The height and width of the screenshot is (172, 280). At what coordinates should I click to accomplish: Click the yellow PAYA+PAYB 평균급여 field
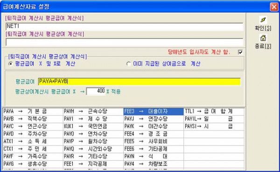click(x=140, y=82)
